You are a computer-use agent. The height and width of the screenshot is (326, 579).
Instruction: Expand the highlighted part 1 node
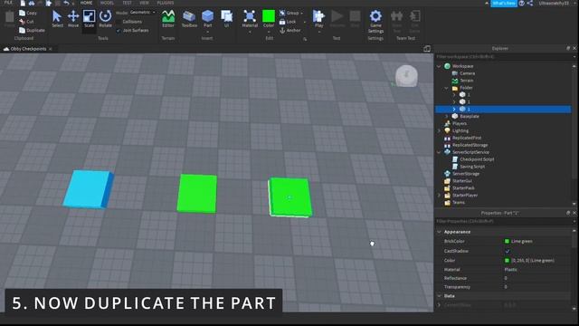tap(454, 110)
